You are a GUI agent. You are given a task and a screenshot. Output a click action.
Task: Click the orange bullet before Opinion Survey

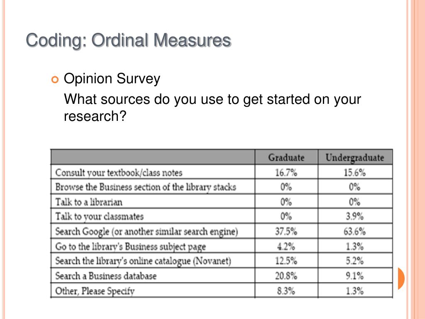[55, 80]
